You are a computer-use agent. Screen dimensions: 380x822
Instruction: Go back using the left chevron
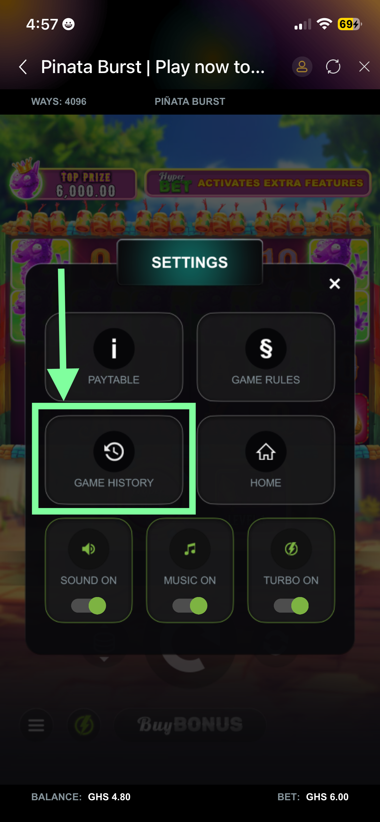[x=23, y=67]
